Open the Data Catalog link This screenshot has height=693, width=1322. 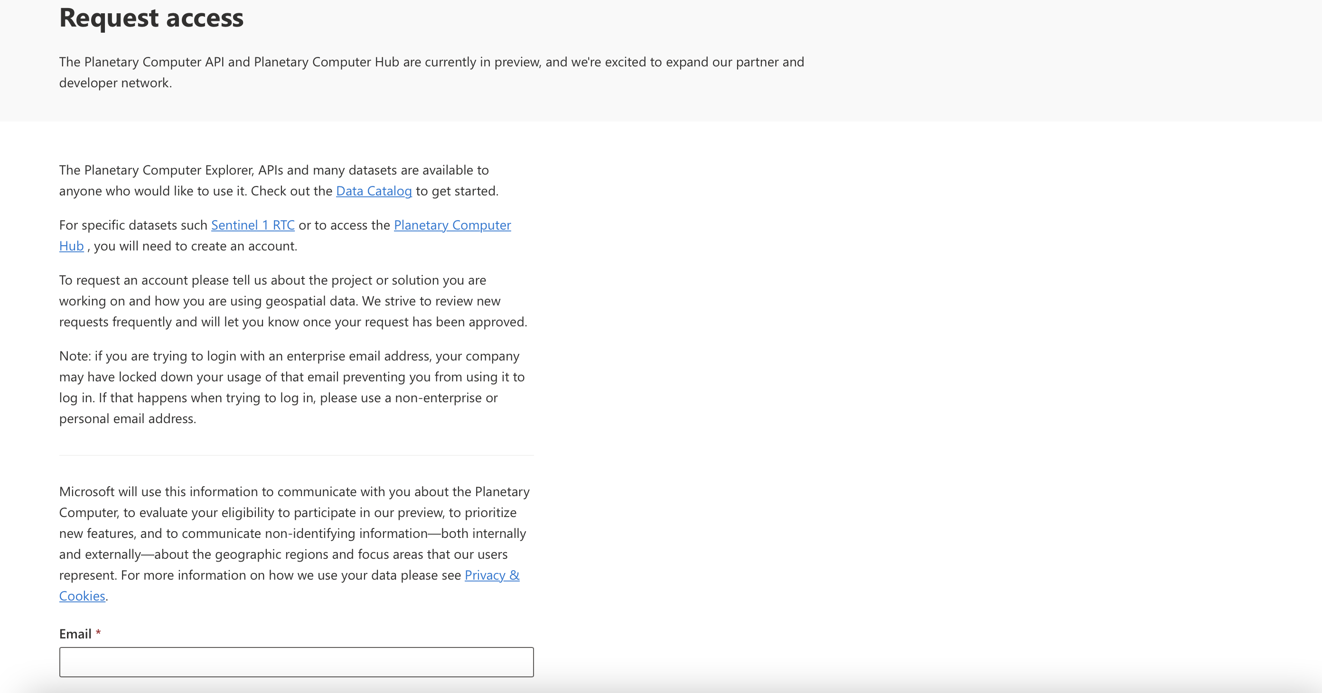(x=374, y=191)
